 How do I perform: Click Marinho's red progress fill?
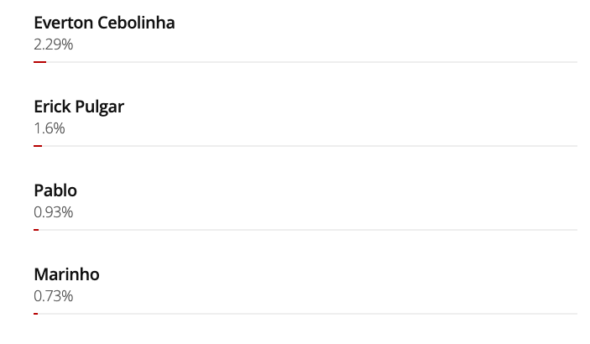pyautogui.click(x=35, y=314)
